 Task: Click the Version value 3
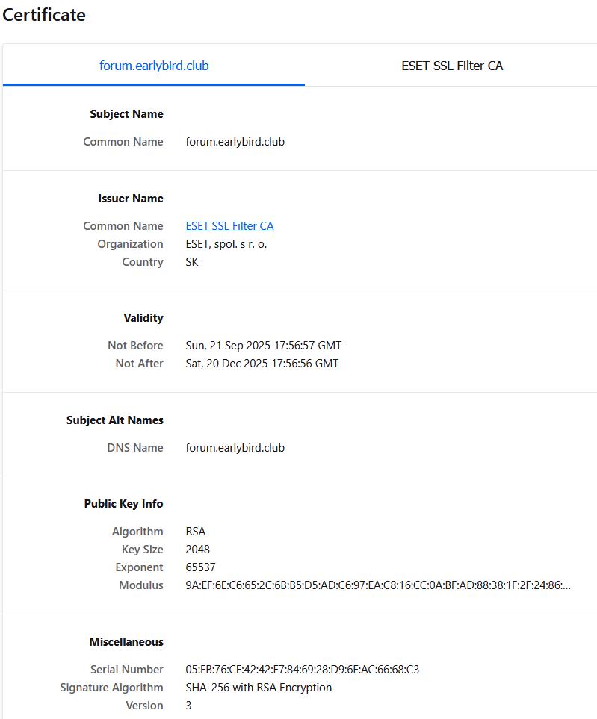tap(188, 706)
